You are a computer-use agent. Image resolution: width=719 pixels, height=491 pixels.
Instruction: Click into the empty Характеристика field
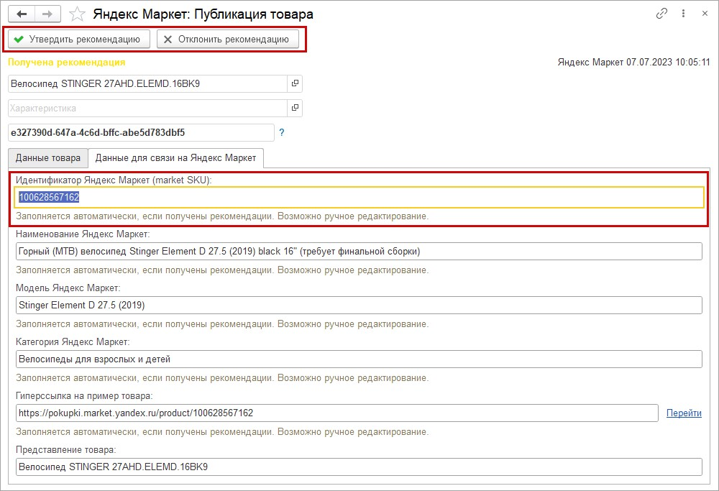(x=148, y=108)
